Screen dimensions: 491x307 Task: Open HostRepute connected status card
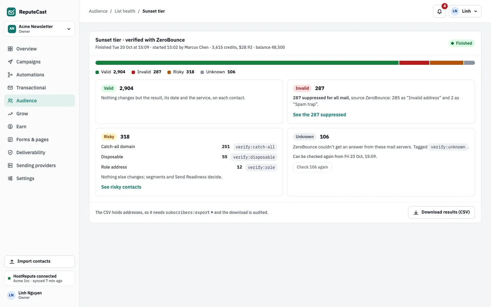tap(40, 278)
